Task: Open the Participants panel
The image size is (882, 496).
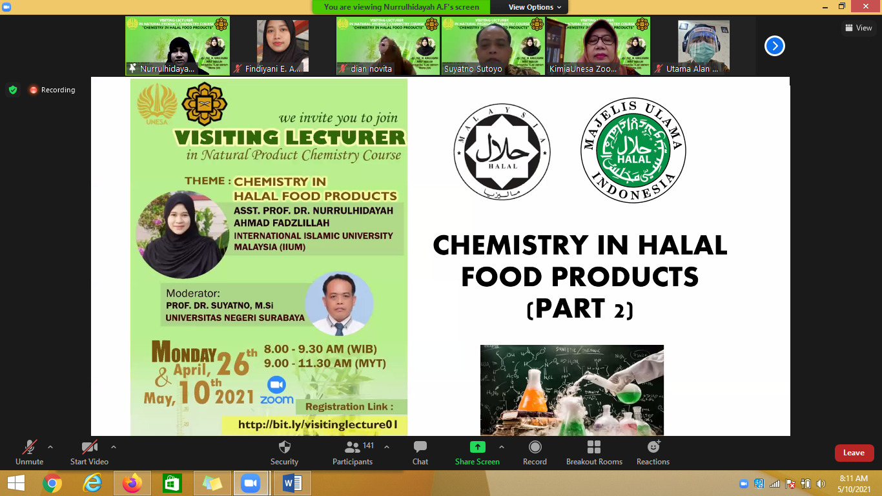Action: point(353,448)
